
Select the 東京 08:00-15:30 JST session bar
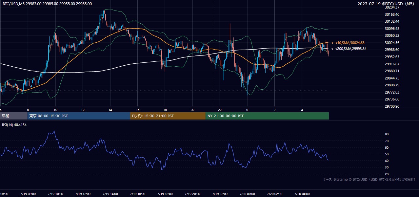pos(79,116)
